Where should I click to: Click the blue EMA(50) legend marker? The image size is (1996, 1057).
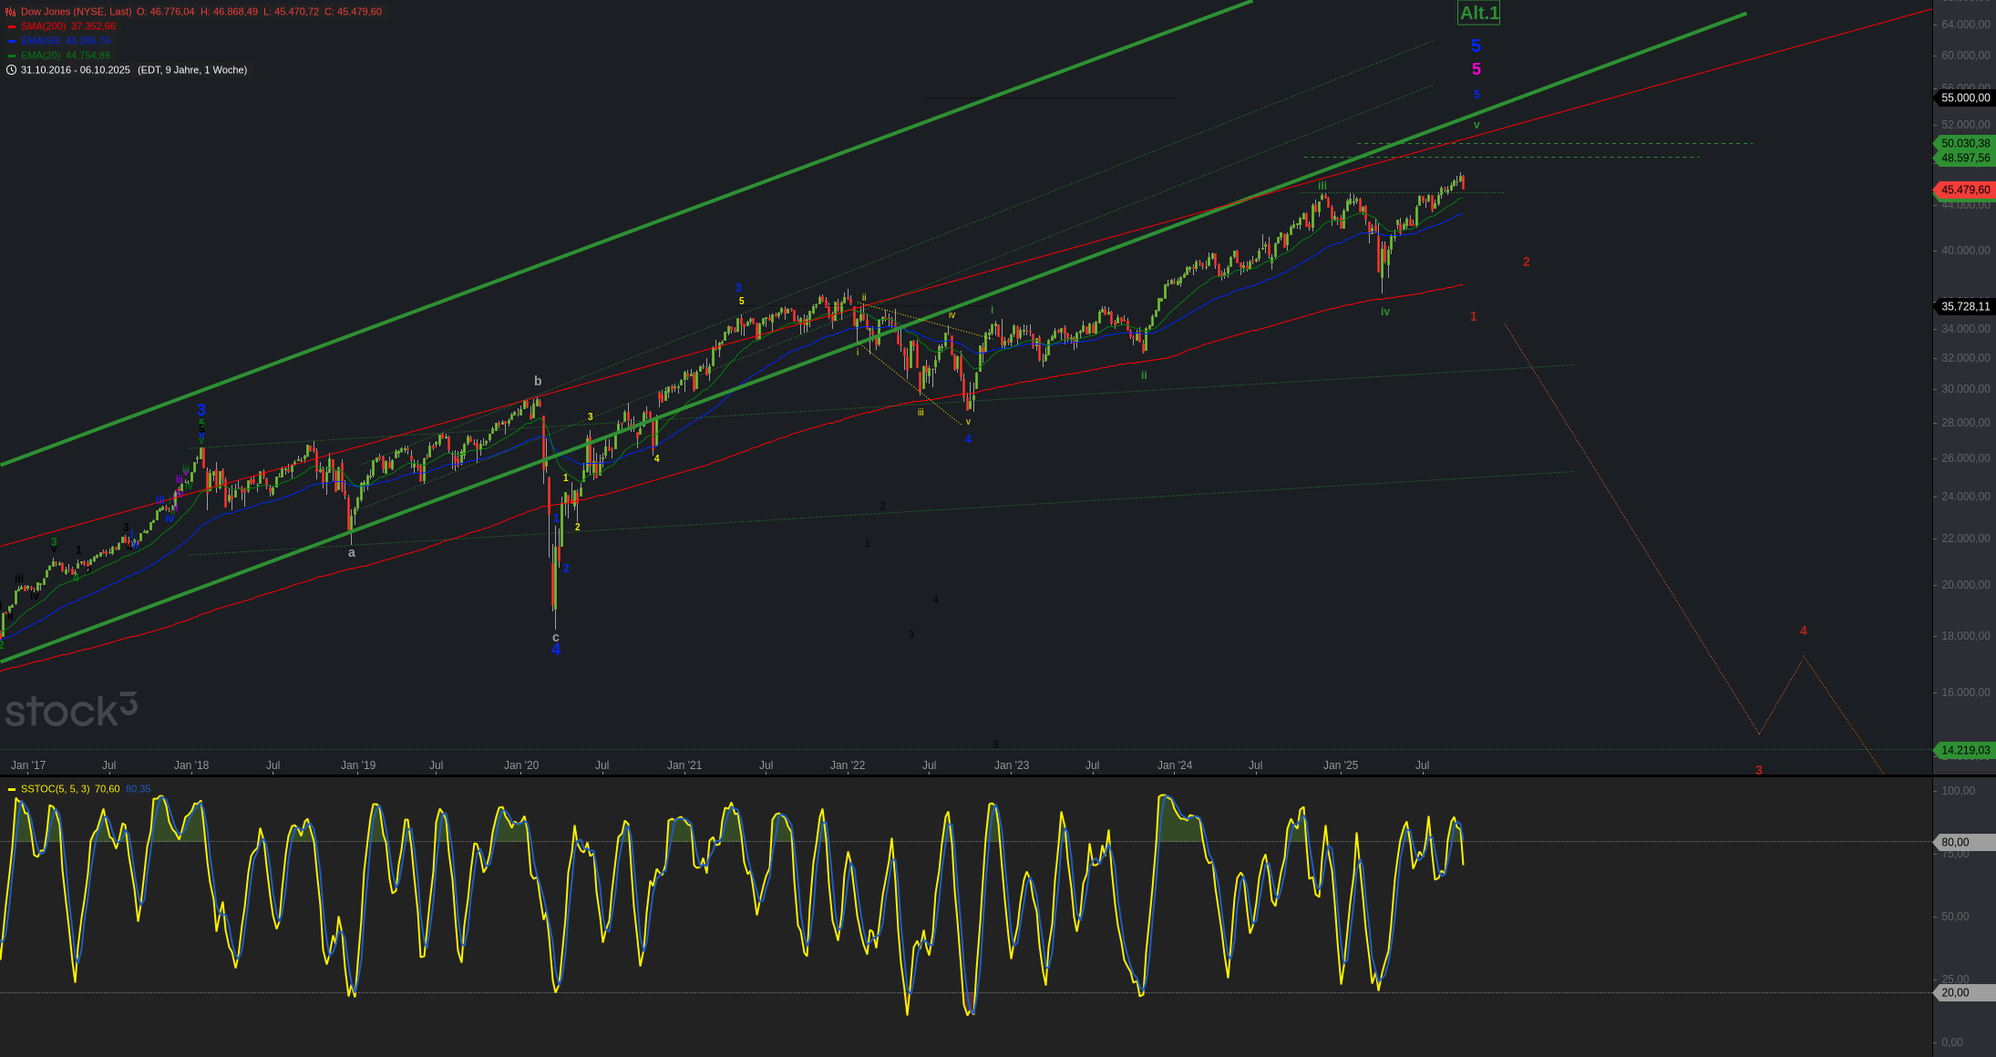12,41
